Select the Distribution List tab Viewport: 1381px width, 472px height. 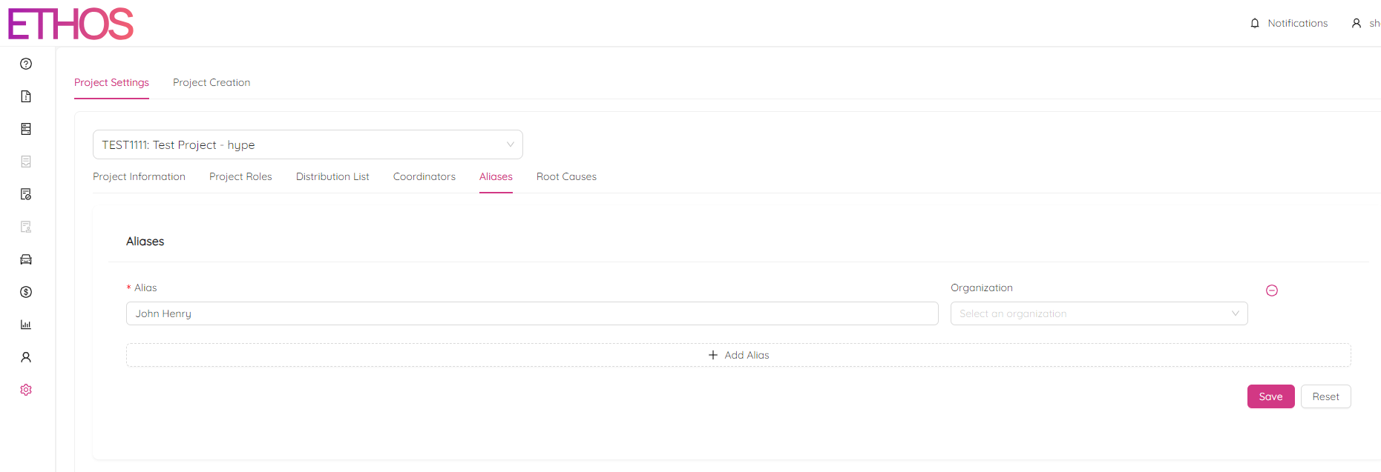(332, 176)
